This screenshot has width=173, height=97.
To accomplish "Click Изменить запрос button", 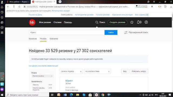I will pos(139,71).
